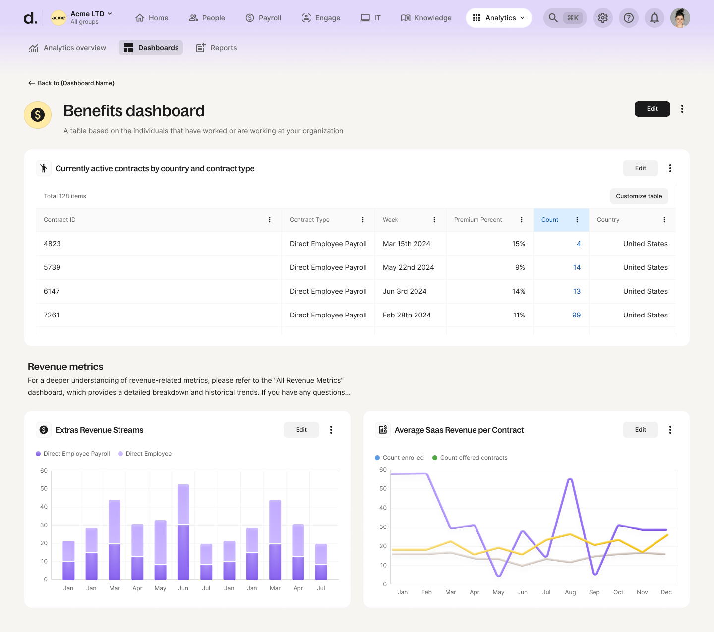Screen dimensions: 714x632
Task: Open the Acme LTD organization switcher
Action: (82, 18)
